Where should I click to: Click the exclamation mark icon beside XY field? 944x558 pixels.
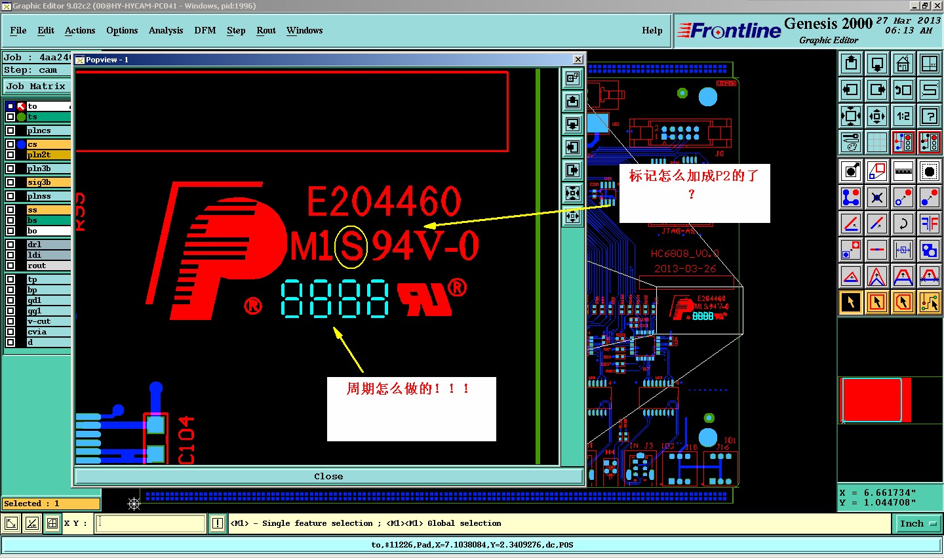(x=218, y=523)
